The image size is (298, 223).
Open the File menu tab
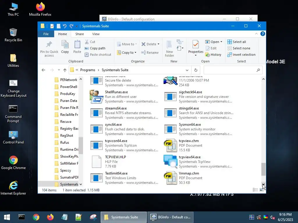pos(46,34)
